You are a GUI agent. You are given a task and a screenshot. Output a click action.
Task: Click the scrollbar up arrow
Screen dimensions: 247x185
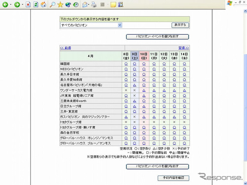click(245, 11)
